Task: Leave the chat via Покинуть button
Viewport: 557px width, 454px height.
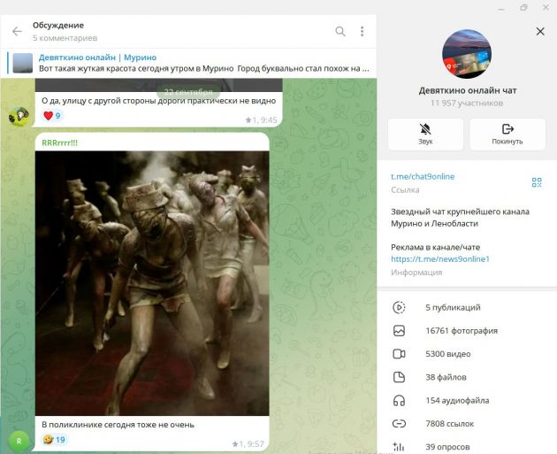Action: pos(507,135)
